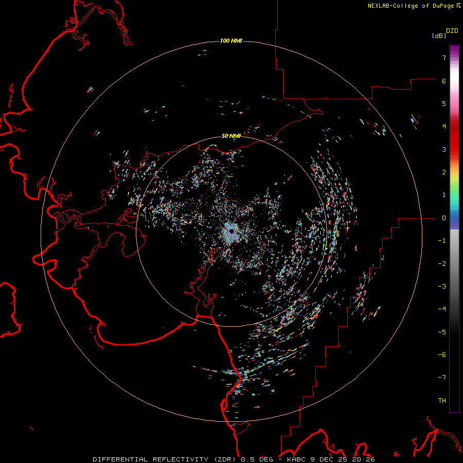The image size is (463, 463).
Task: Click the colorbar value 6 label
Action: pyautogui.click(x=444, y=81)
